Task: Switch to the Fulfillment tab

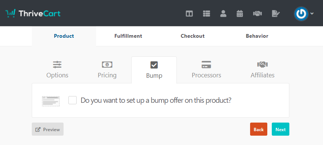Action: 128,36
